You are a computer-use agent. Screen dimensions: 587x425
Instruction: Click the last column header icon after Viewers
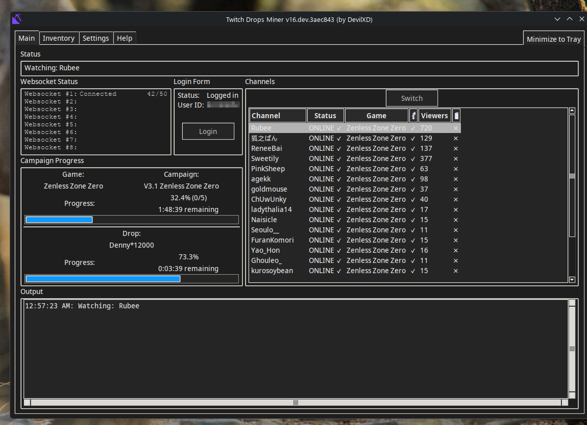(x=456, y=116)
